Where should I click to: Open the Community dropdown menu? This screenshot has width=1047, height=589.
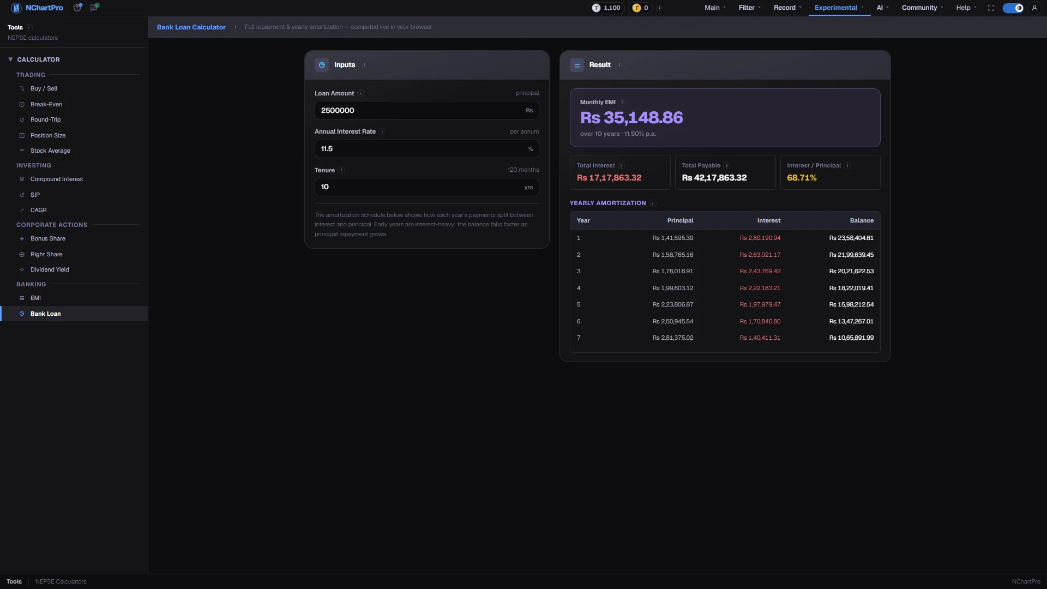click(922, 8)
